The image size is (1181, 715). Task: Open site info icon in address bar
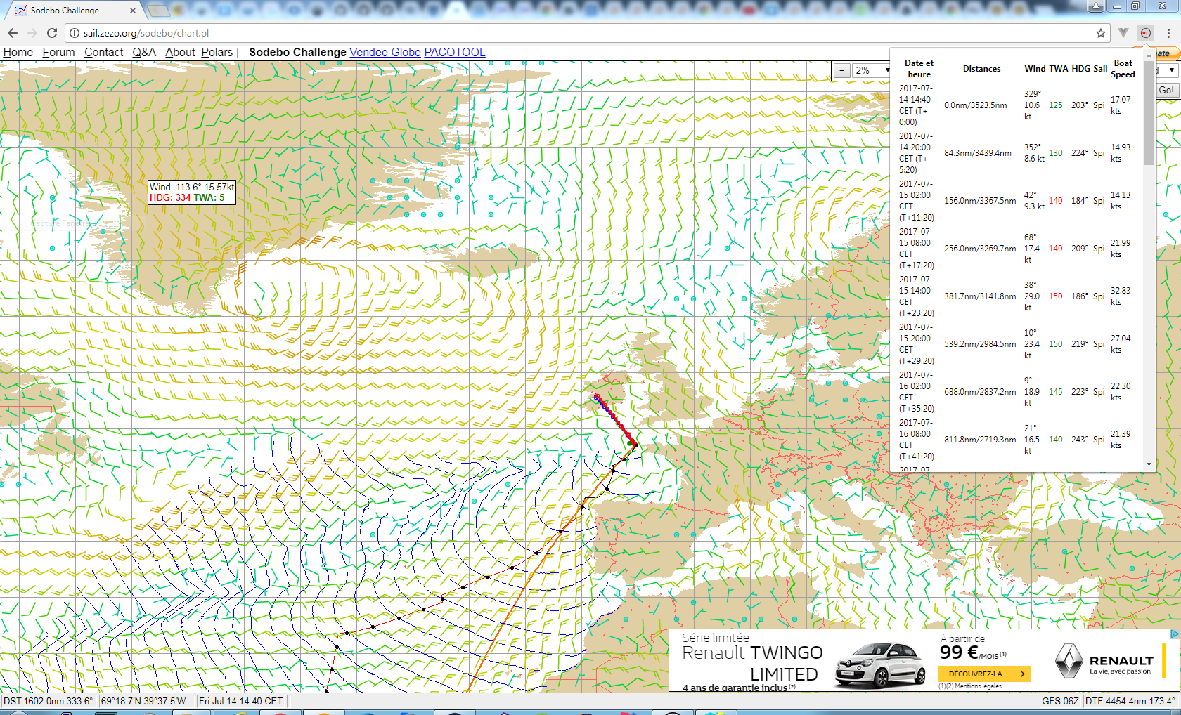(75, 33)
